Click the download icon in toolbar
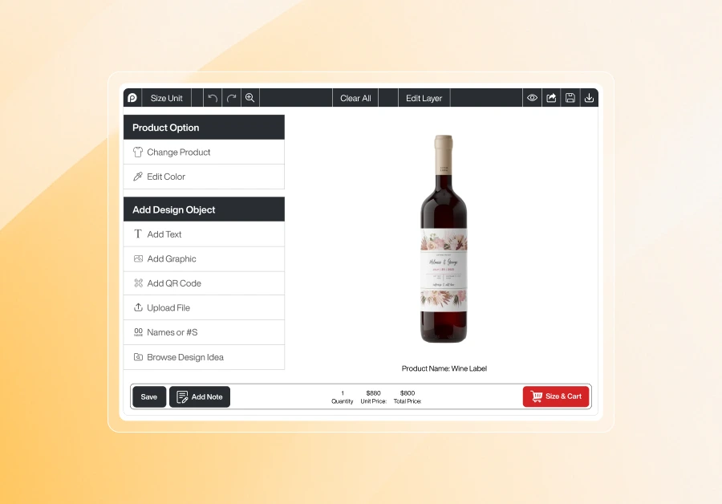The image size is (722, 504). click(589, 98)
